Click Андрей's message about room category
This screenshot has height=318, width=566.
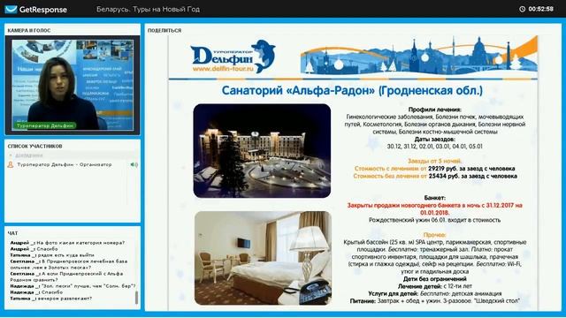67,243
